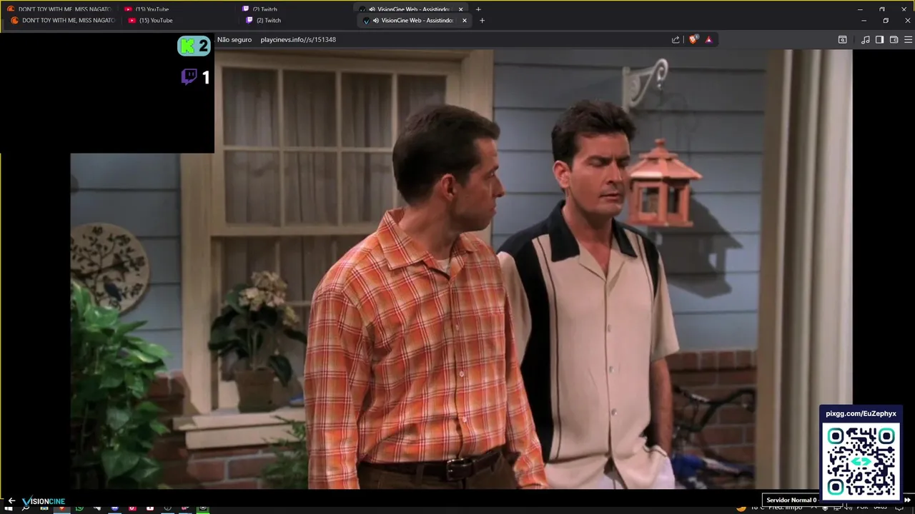Open Windows taskbar search
The height and width of the screenshot is (514, 915).
pyautogui.click(x=26, y=508)
